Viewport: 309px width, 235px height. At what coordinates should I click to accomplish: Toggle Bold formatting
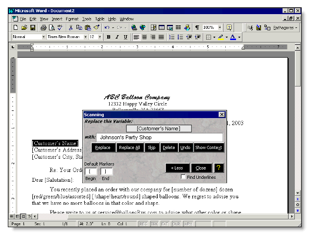109,37
